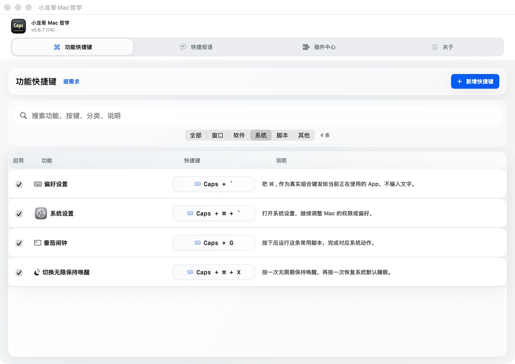Go to the 关于 tab
Image resolution: width=515 pixels, height=364 pixels.
click(x=442, y=47)
